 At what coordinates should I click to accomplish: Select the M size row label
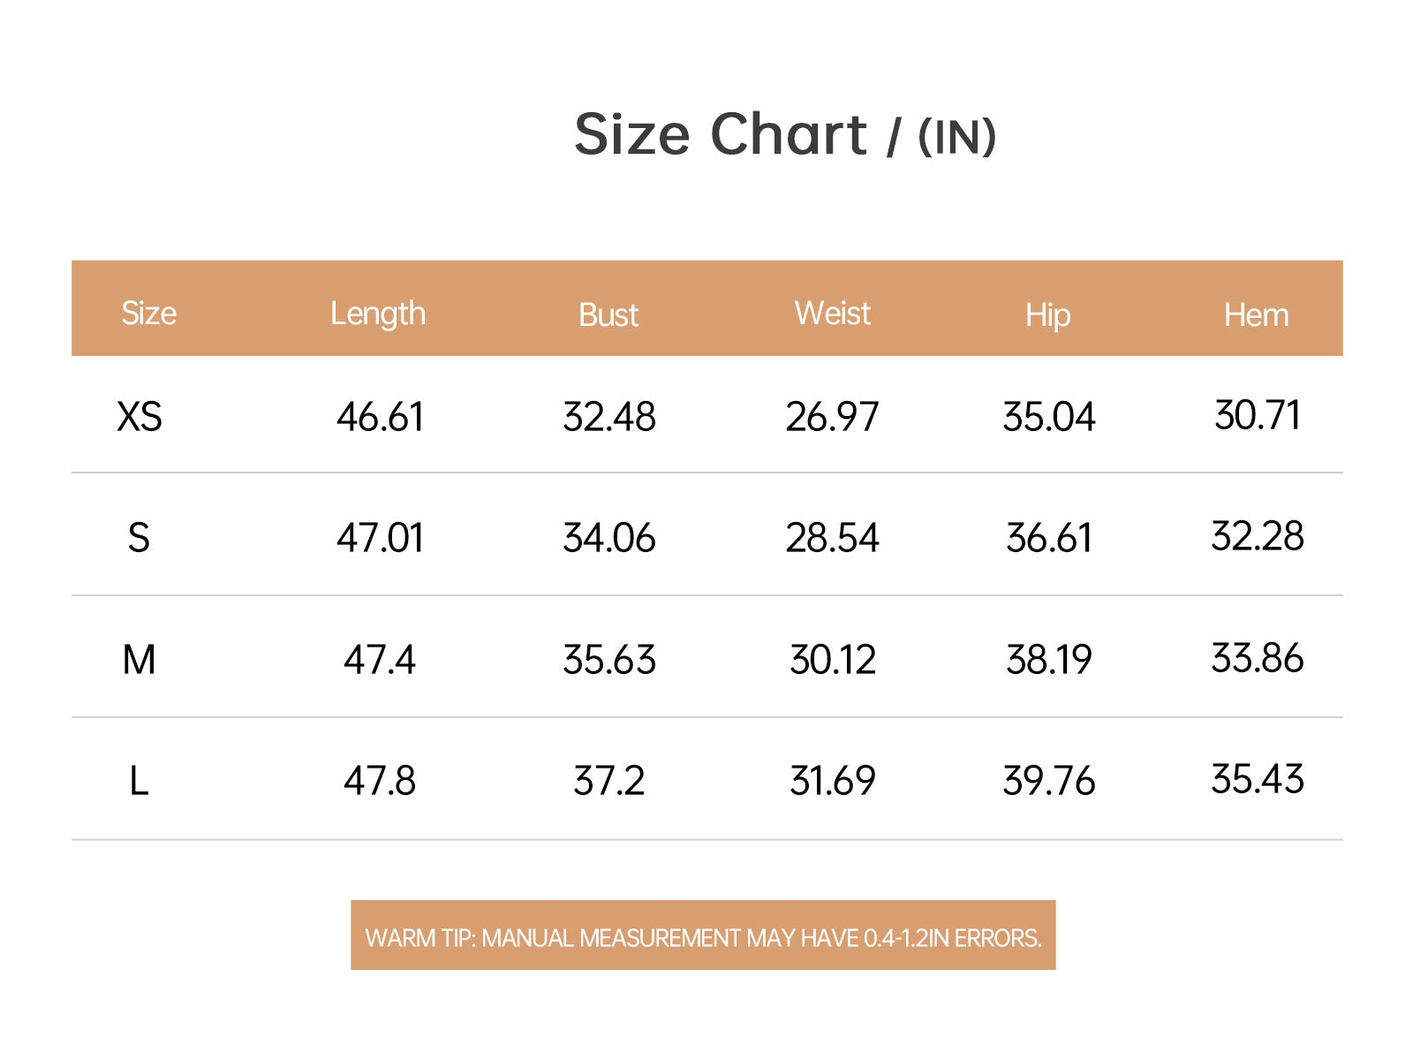click(139, 660)
